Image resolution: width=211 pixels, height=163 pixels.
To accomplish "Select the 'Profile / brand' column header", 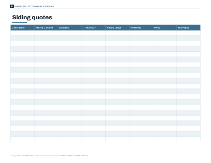I will coord(46,28).
